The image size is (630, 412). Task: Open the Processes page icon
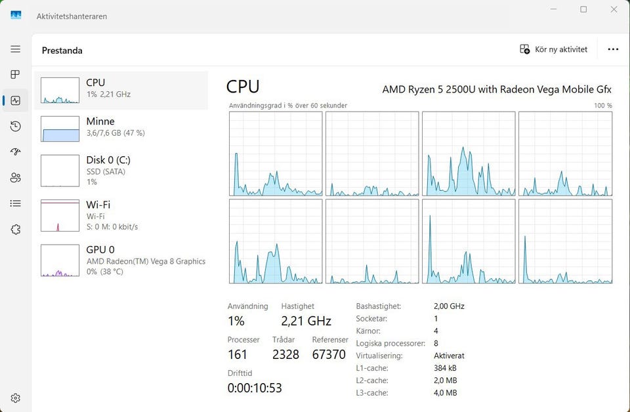point(16,75)
